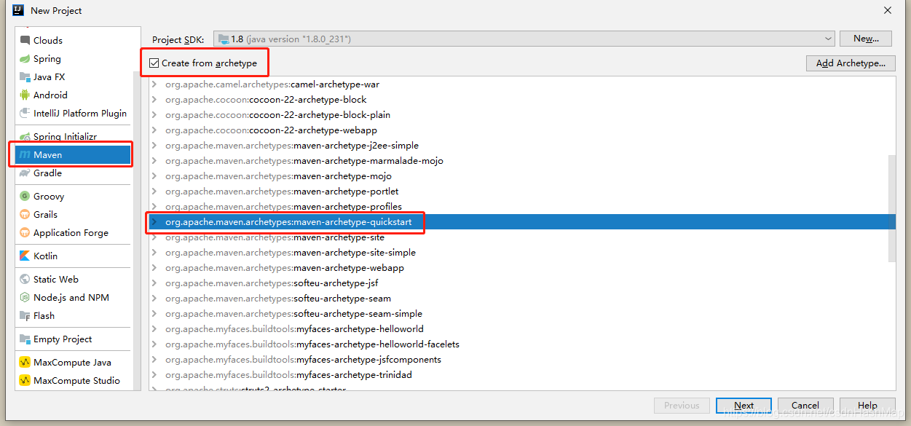Expand maven-archetype-quickstart node
The image size is (911, 426).
154,222
